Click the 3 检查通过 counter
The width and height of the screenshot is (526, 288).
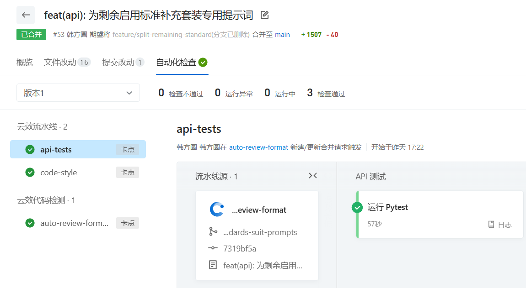coord(326,93)
